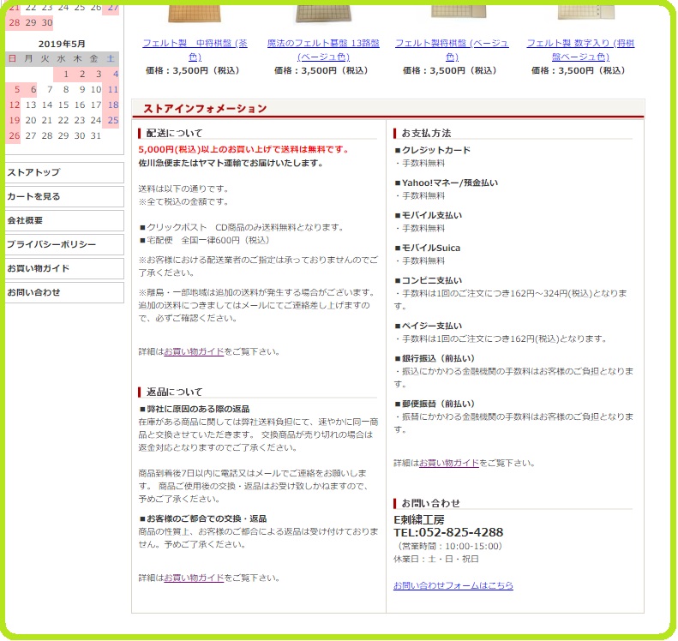Screen dimensions: 678x641
Task: Open the フェルト製将棋盤 (ベージュ色) product link
Action: [452, 50]
